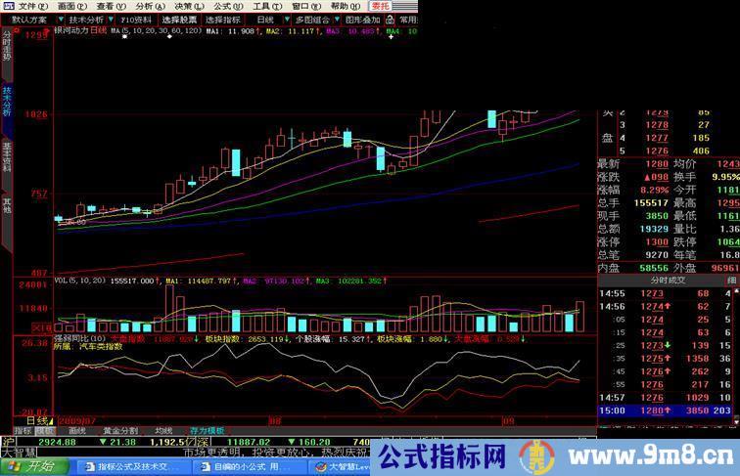This screenshot has height=476, width=740.
Task: Click the lock icon in the toolbar
Action: click(388, 20)
